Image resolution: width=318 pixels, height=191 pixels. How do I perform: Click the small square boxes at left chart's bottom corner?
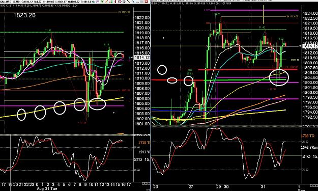point(146,183)
